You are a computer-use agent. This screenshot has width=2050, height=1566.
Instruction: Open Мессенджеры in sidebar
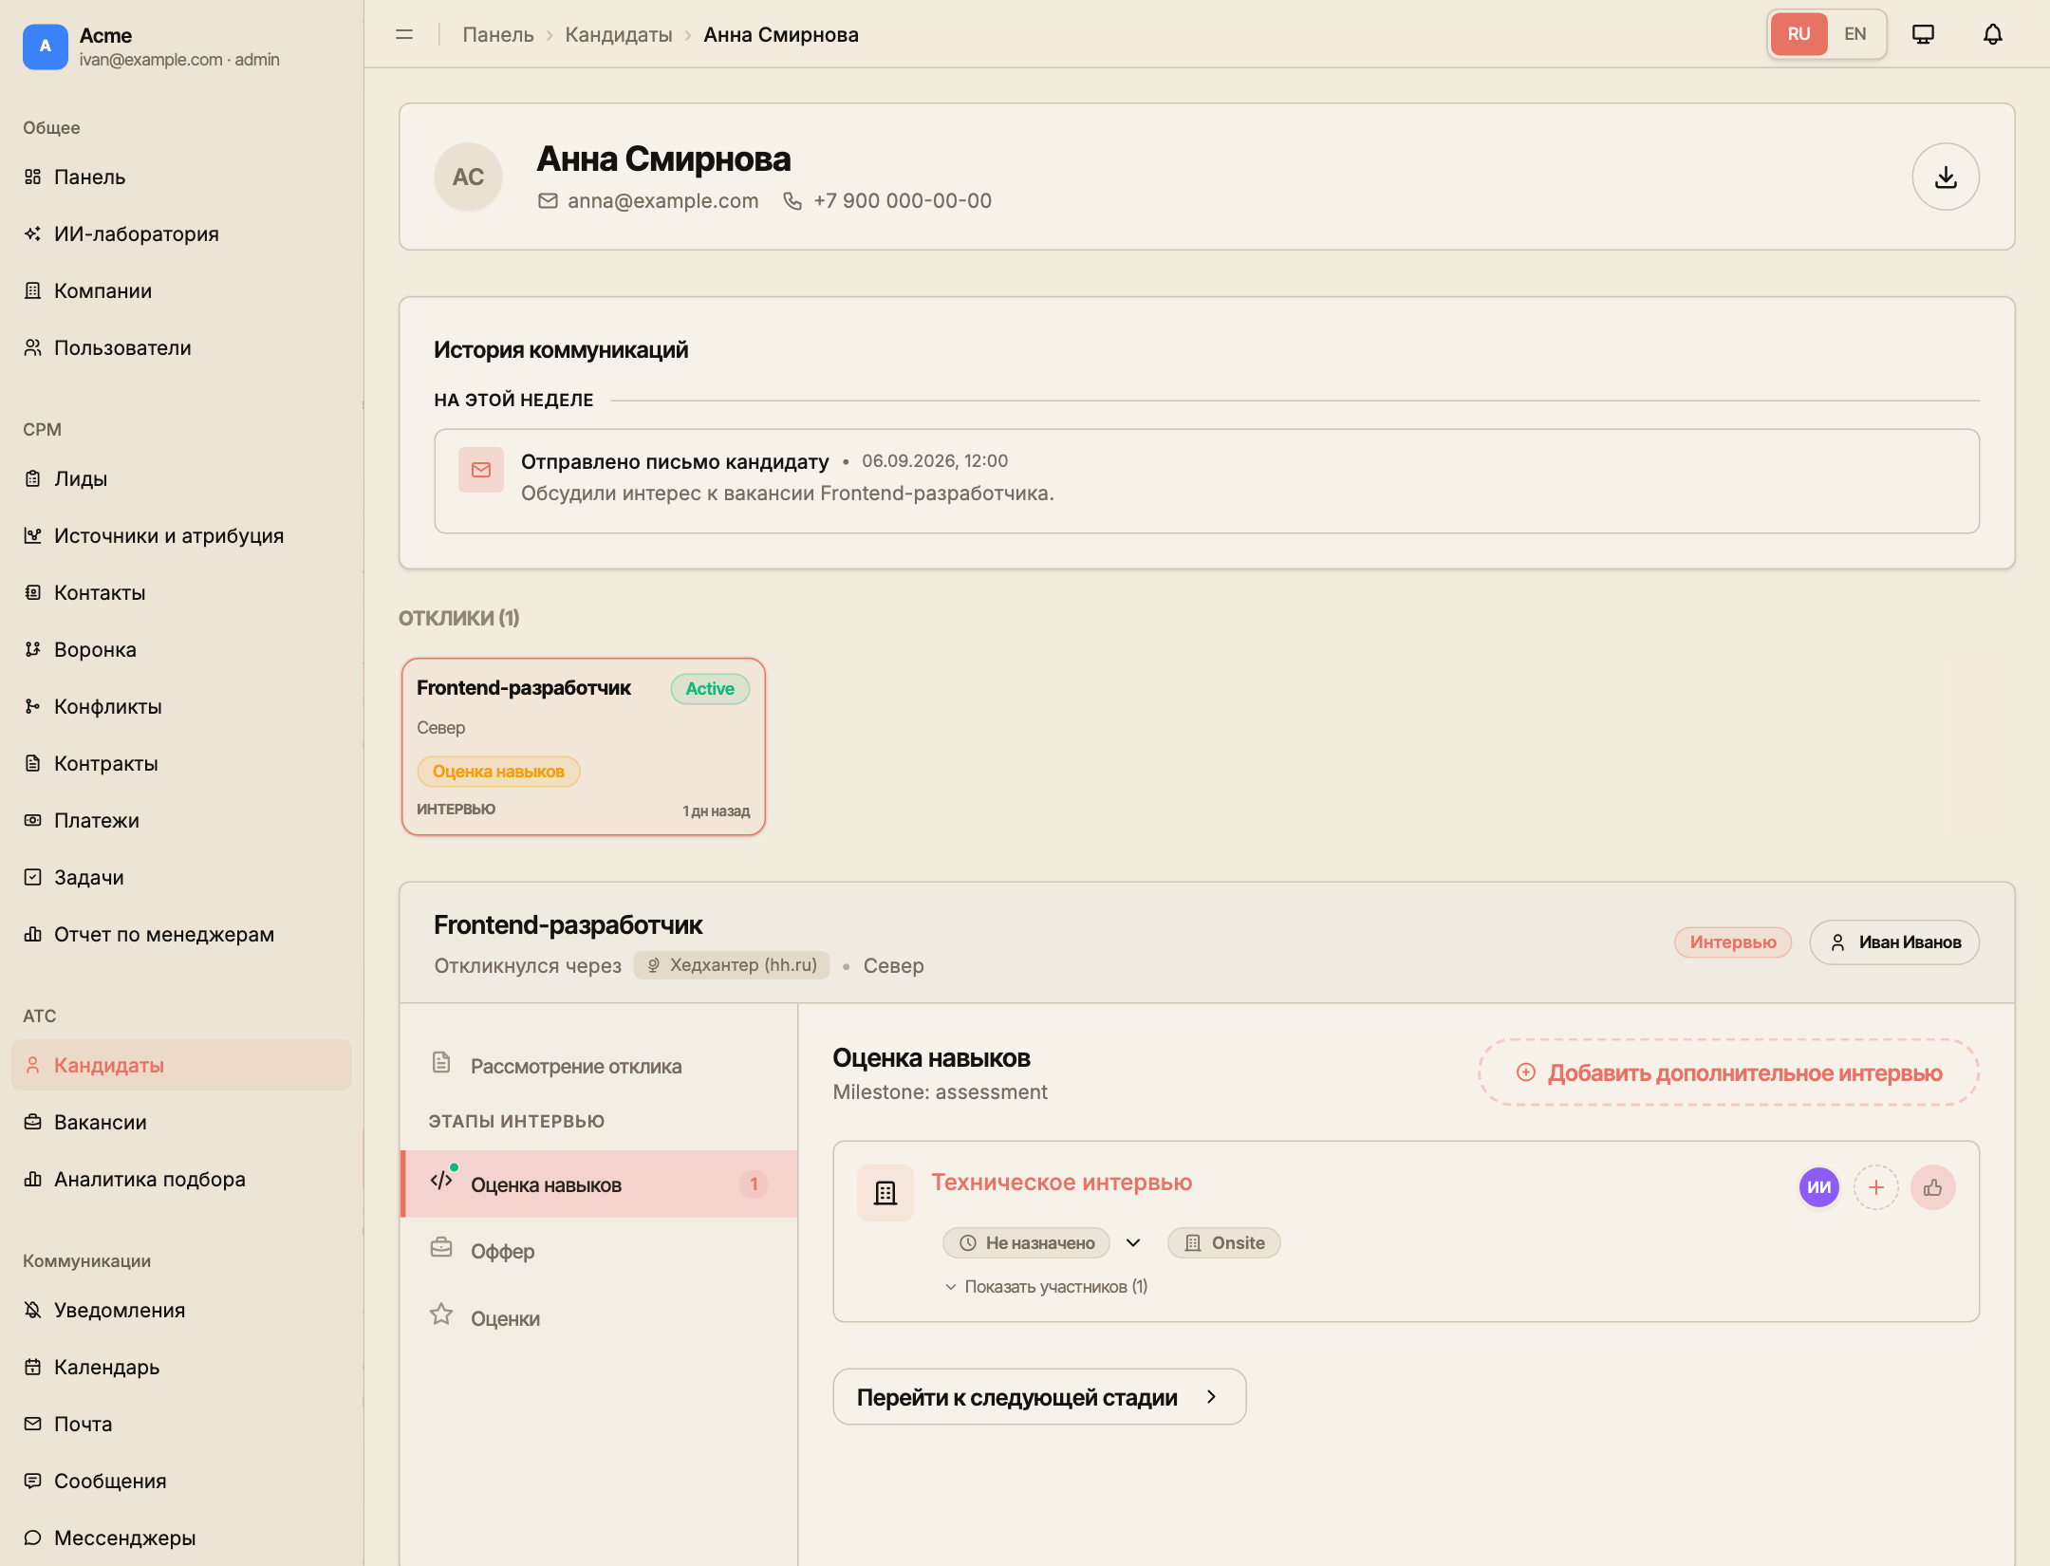click(181, 1538)
